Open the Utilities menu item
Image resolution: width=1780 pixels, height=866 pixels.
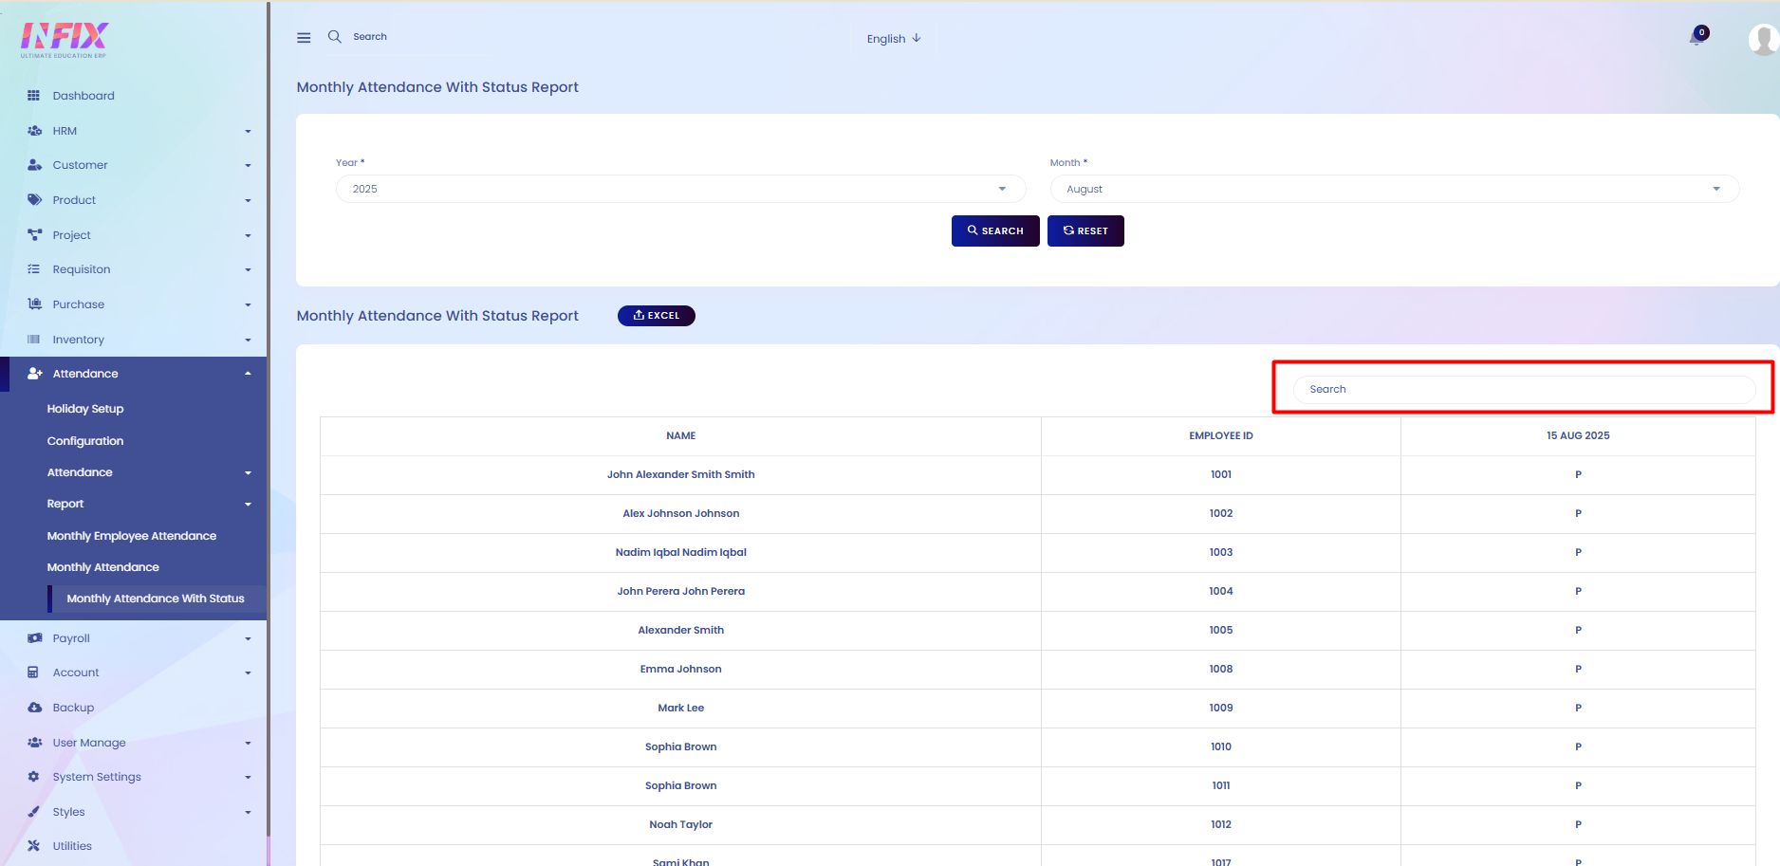pyautogui.click(x=72, y=846)
